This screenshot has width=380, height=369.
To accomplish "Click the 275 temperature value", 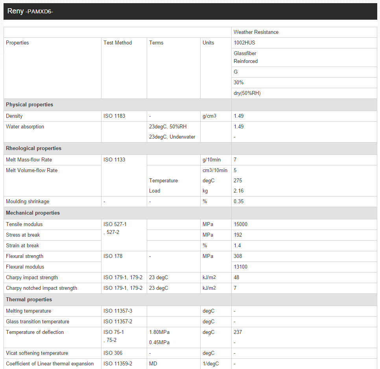I will pyautogui.click(x=238, y=180).
